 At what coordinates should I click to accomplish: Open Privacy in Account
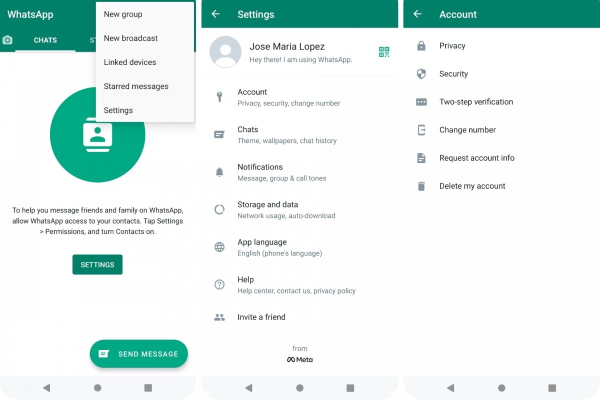point(501,46)
